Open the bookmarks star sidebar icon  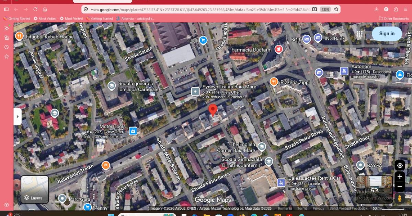coord(7,56)
